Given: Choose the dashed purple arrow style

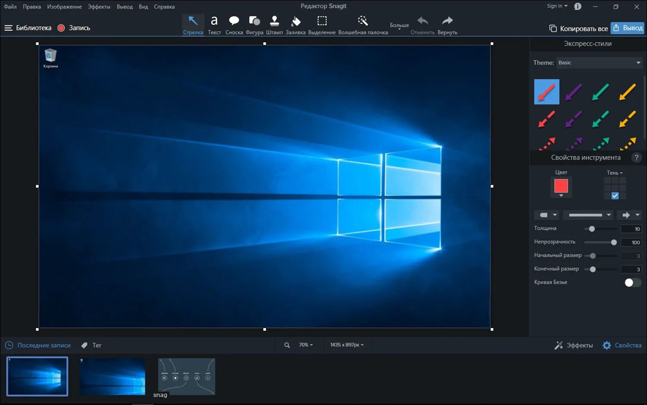Looking at the screenshot, I should click(574, 119).
